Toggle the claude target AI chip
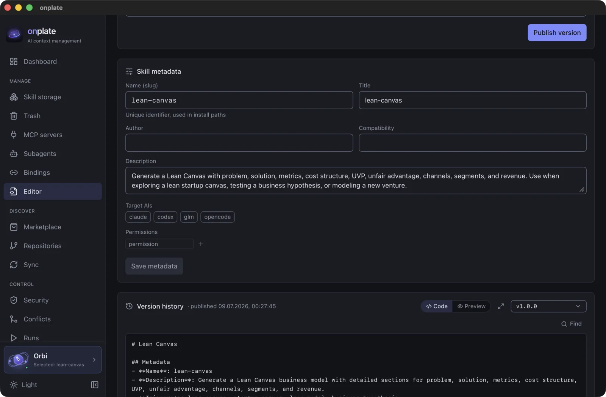Screen dimensions: 606x397 (x=138, y=217)
